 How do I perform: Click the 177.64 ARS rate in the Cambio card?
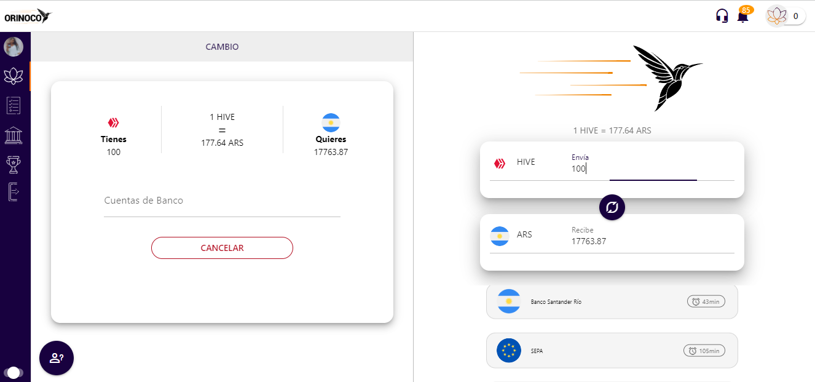click(222, 143)
